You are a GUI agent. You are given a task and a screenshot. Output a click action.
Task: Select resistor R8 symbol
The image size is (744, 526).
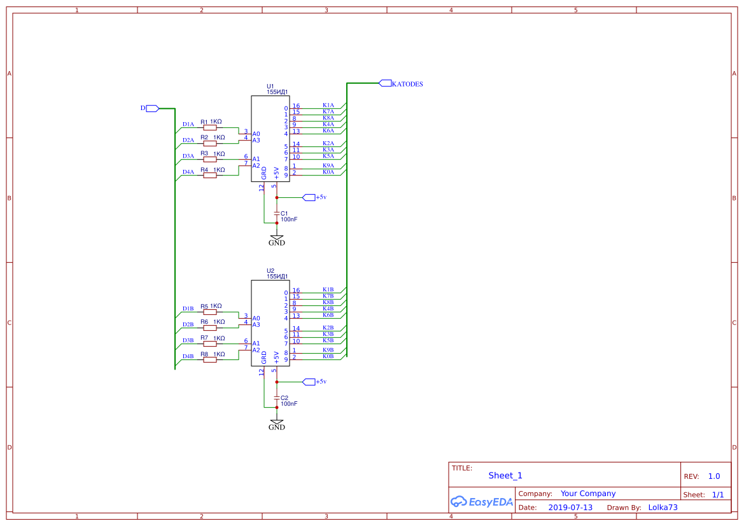[209, 360]
